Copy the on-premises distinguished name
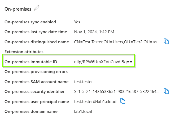The height and width of the screenshot is (115, 175). pos(166,41)
